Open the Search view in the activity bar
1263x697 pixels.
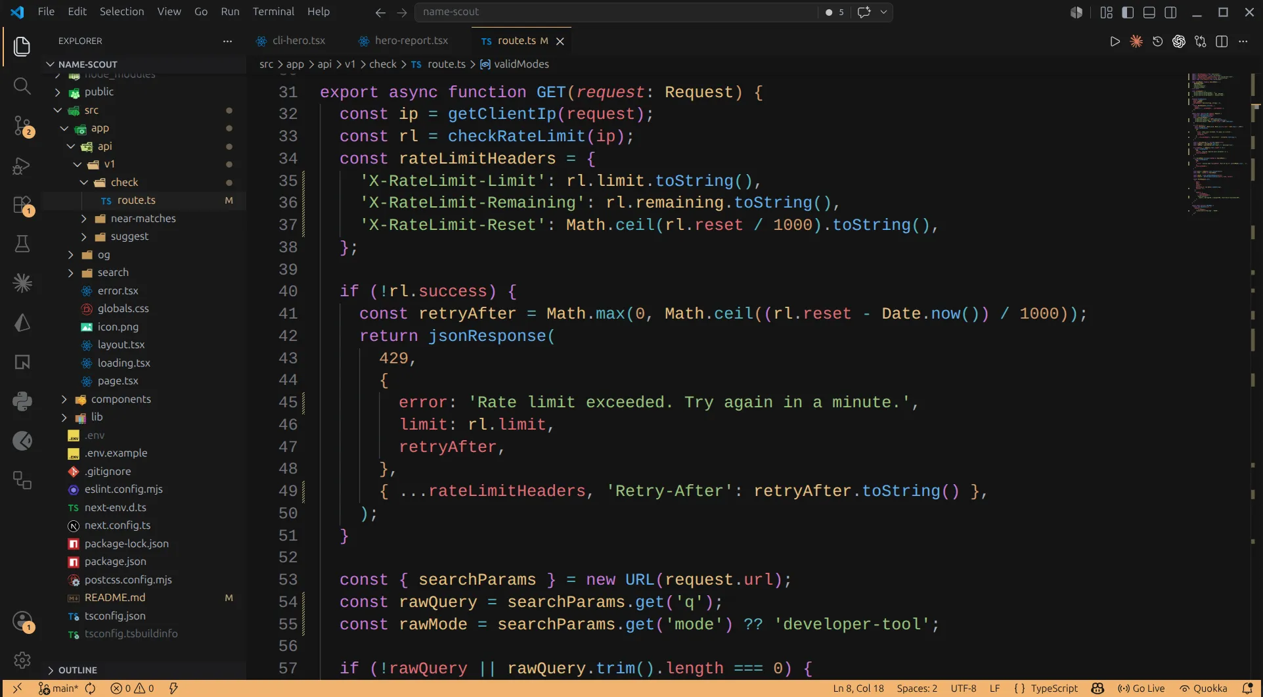click(x=22, y=86)
